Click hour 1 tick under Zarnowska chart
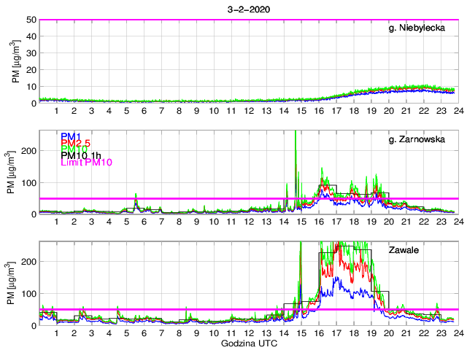 [x=57, y=222]
